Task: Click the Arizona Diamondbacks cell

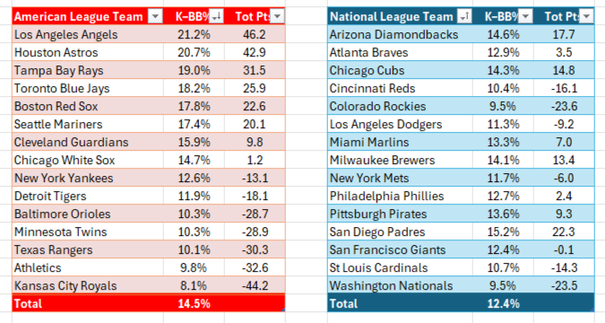Action: point(400,34)
